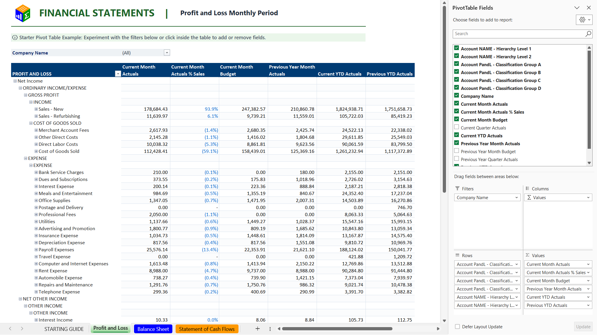
Task: Collapse the COST OF GOODS SOLD group
Action: point(31,123)
